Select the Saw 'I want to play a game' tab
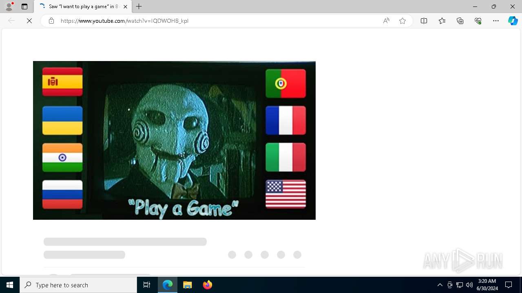The width and height of the screenshot is (522, 293). [x=83, y=7]
